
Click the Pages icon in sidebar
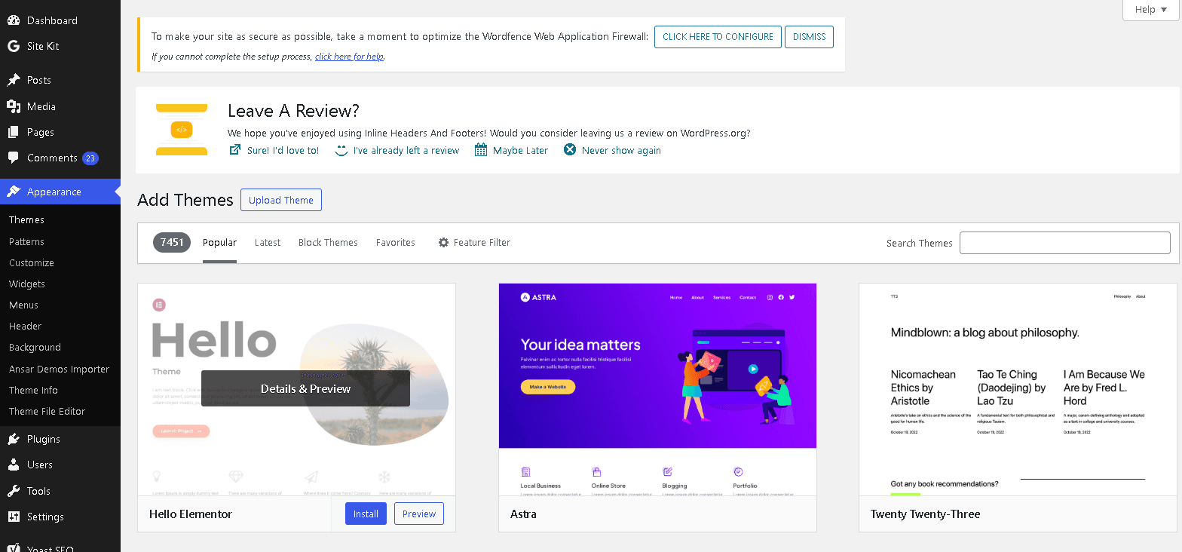pyautogui.click(x=14, y=132)
